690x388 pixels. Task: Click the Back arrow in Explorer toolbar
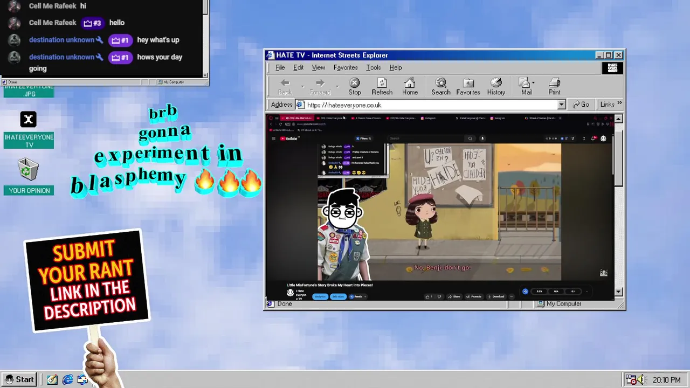point(285,82)
